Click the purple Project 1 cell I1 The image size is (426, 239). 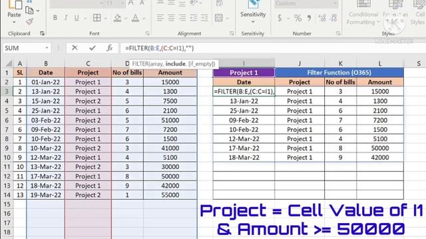pyautogui.click(x=244, y=72)
